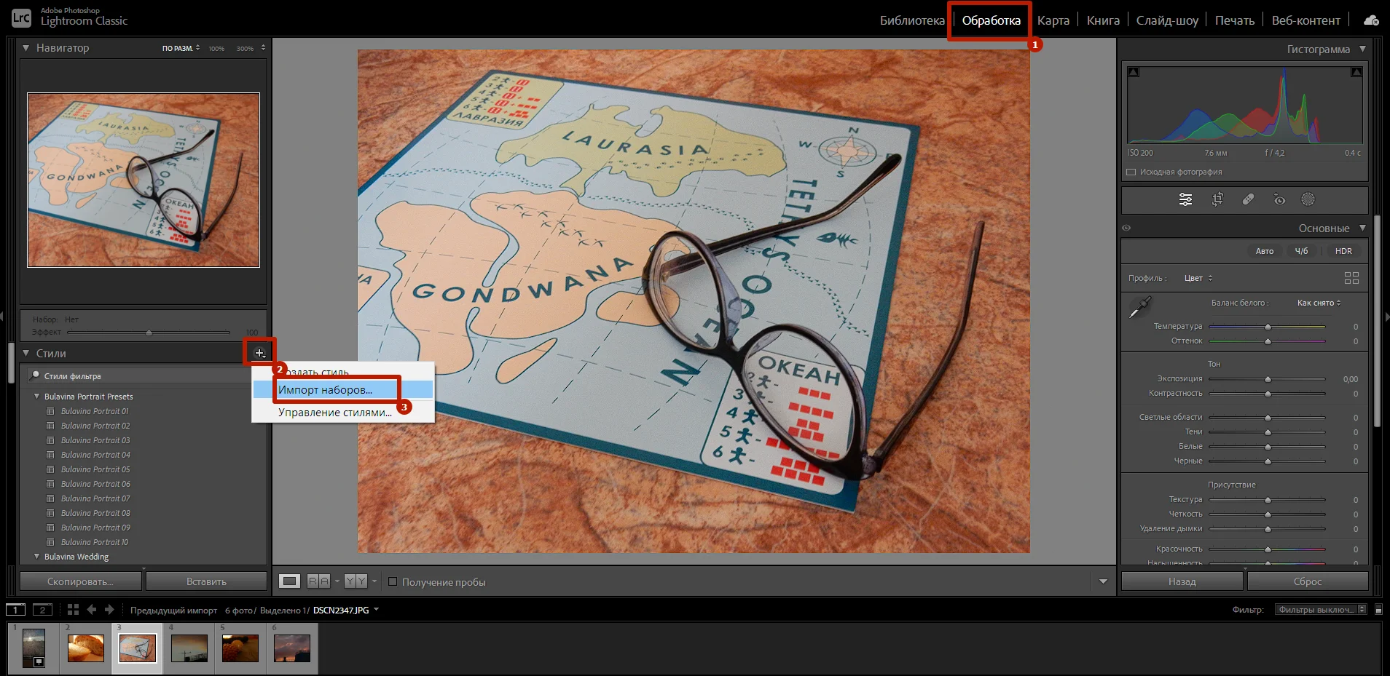This screenshot has height=676, width=1390.
Task: Select the Healing brush tool
Action: click(x=1248, y=199)
